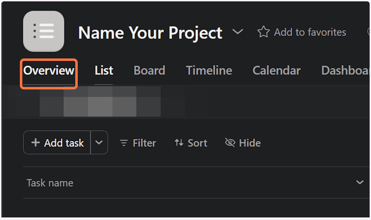The width and height of the screenshot is (371, 220).
Task: Go to the Timeline tab
Action: click(x=209, y=71)
